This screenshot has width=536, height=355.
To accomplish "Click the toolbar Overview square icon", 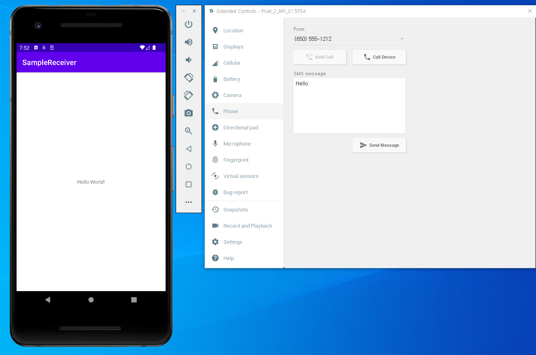I will pos(189,184).
